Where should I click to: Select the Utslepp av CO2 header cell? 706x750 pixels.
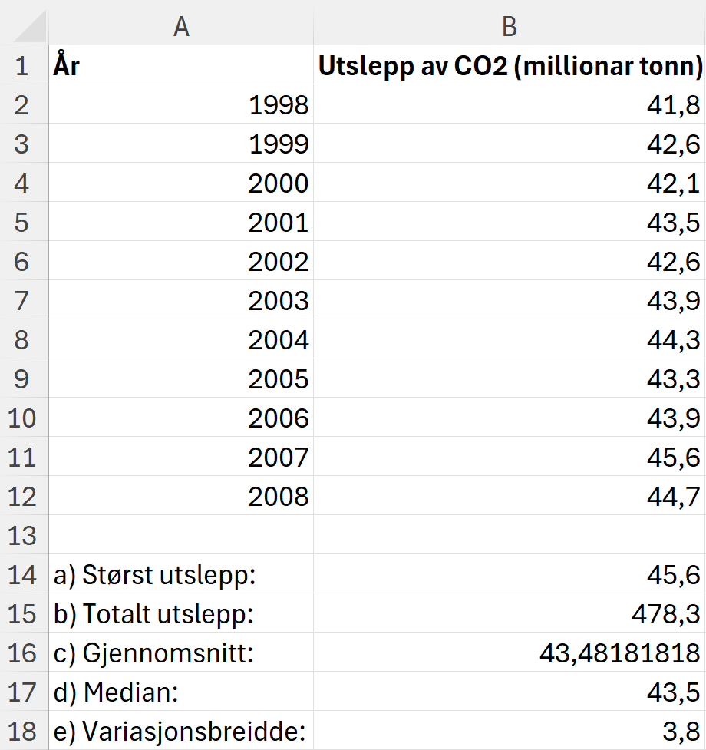tap(509, 65)
